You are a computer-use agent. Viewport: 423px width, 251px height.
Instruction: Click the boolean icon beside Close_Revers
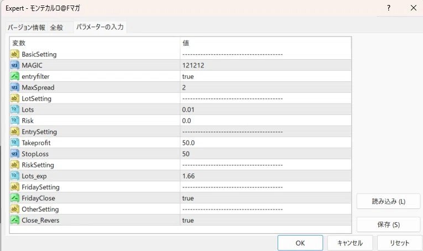coord(15,220)
